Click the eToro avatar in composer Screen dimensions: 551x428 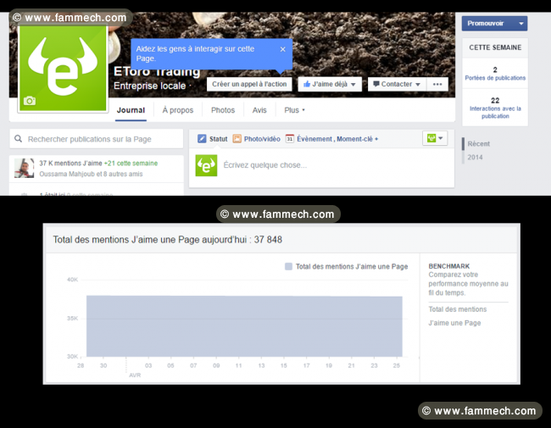(206, 165)
